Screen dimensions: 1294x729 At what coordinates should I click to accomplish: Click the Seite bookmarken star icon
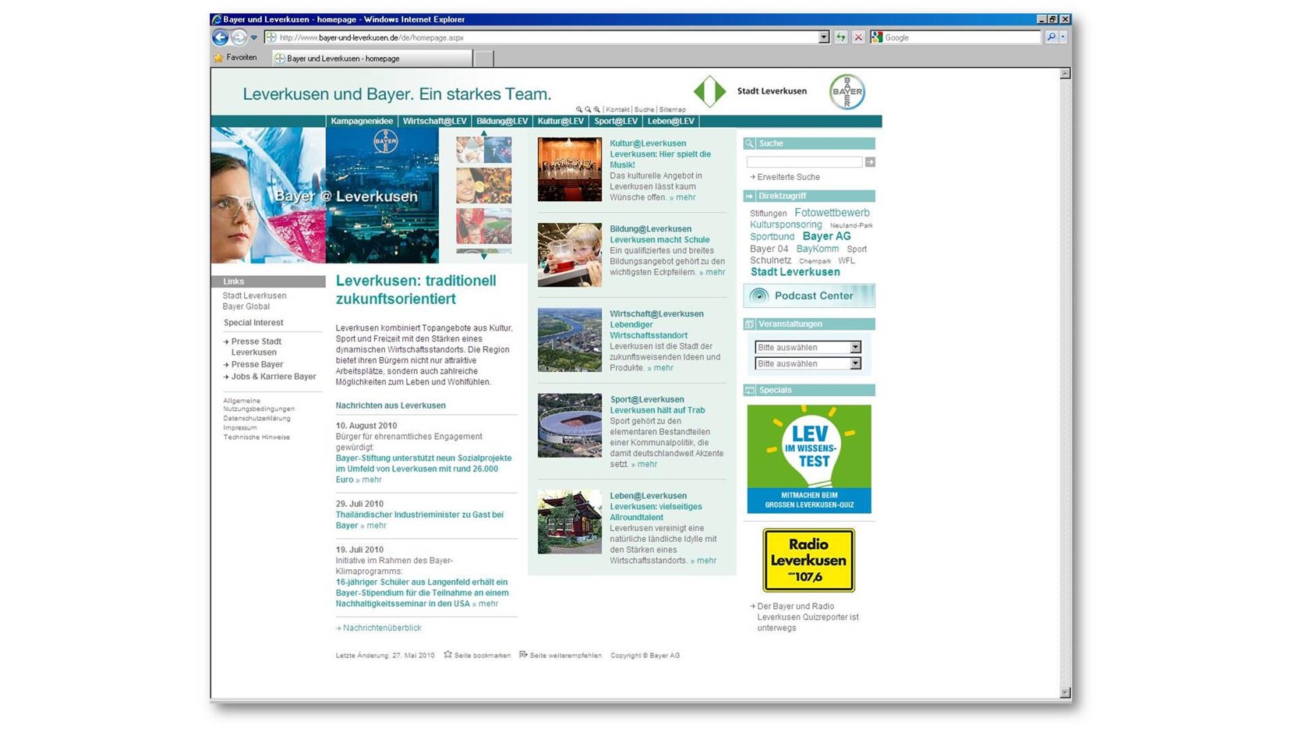[x=447, y=655]
